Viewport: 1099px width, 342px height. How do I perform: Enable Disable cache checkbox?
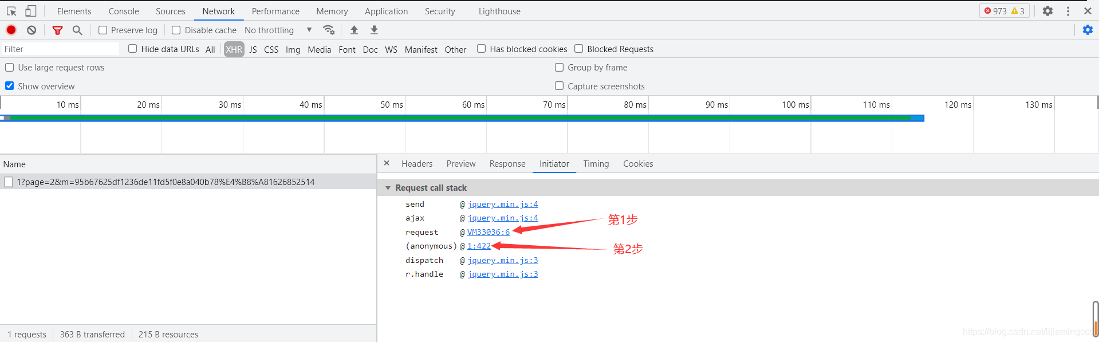176,30
